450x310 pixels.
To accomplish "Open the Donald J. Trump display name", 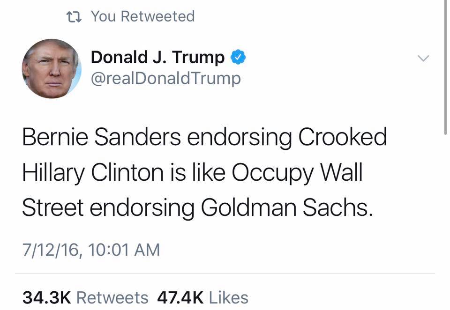I will point(157,58).
